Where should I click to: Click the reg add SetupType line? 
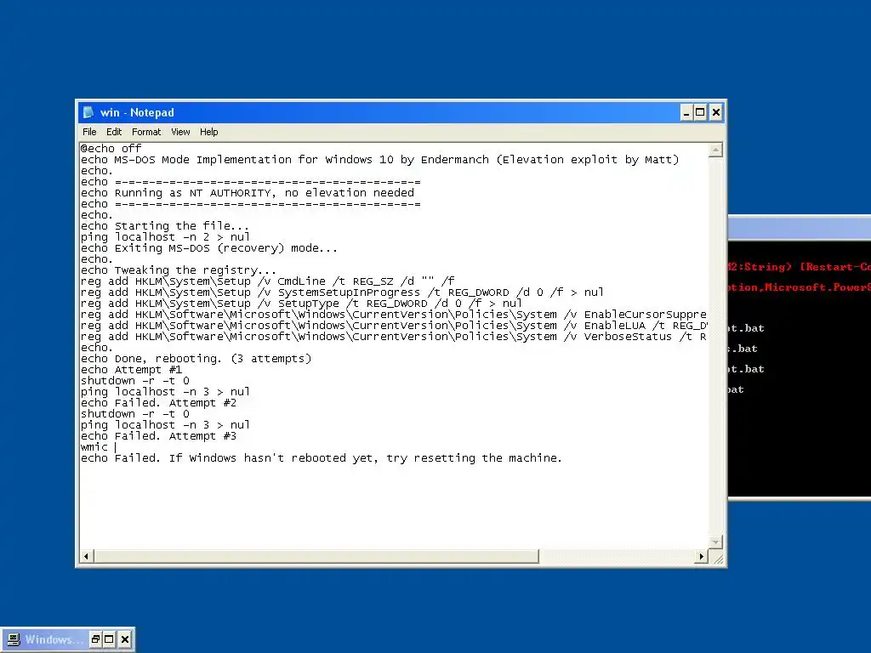coord(301,304)
